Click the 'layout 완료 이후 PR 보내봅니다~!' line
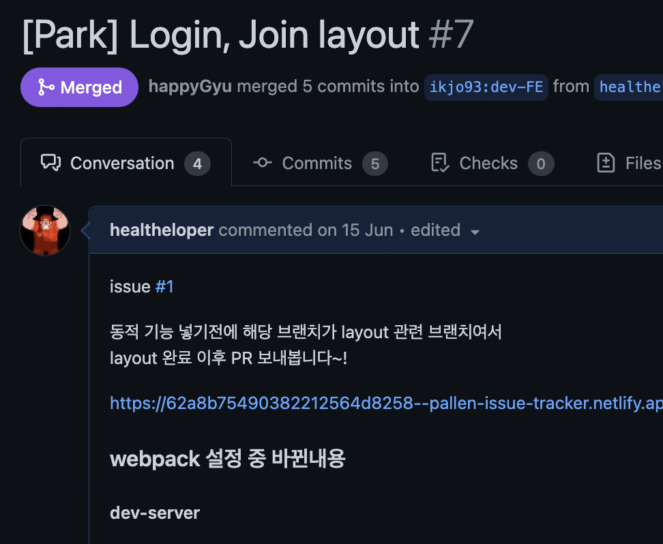The width and height of the screenshot is (663, 544). [x=229, y=358]
